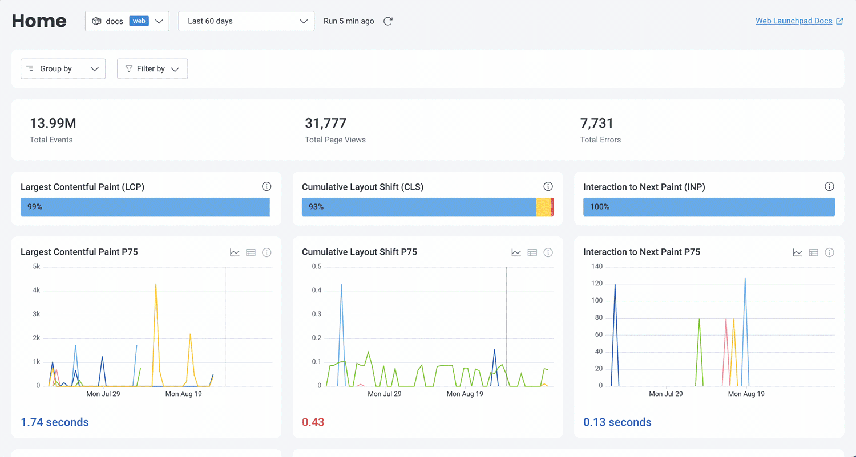Image resolution: width=856 pixels, height=457 pixels.
Task: Open the Filter by menu
Action: coord(152,69)
